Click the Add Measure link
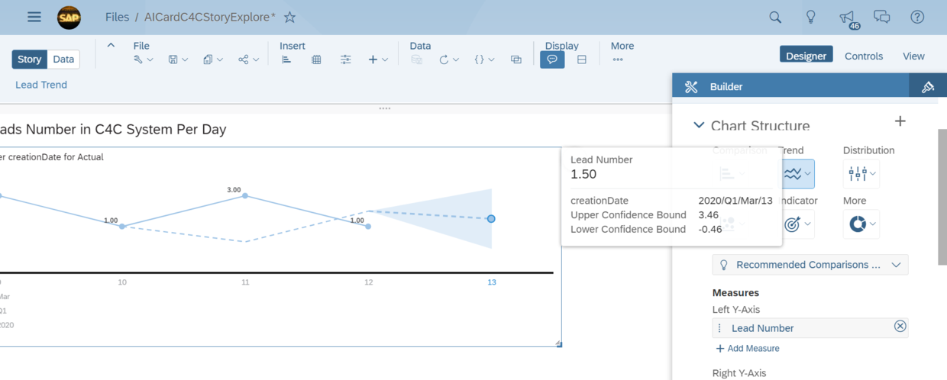The width and height of the screenshot is (947, 380). 748,348
